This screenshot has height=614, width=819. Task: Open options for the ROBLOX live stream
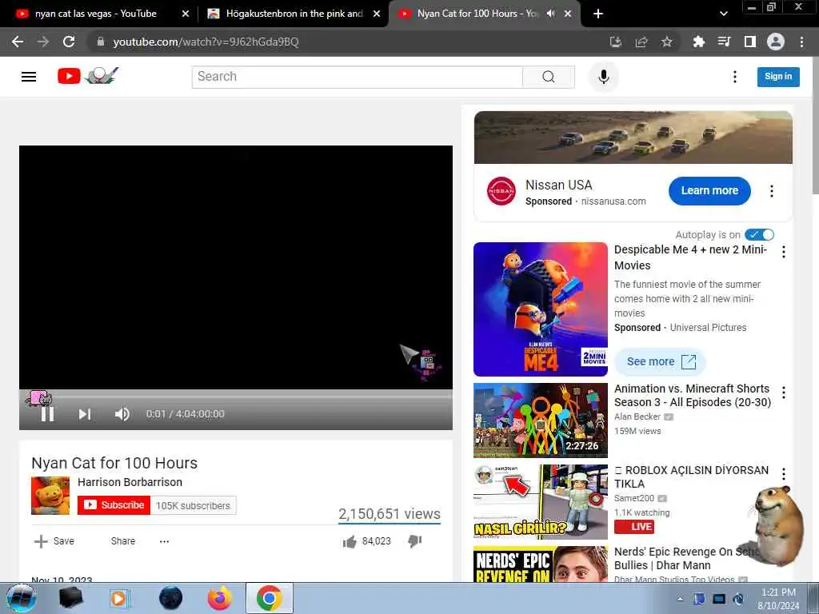pos(784,474)
